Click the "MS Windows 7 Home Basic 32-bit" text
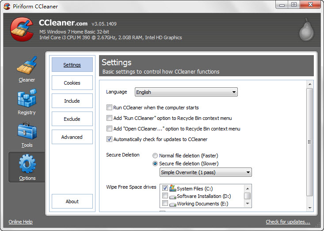This screenshot has width=324, height=231. click(74, 32)
